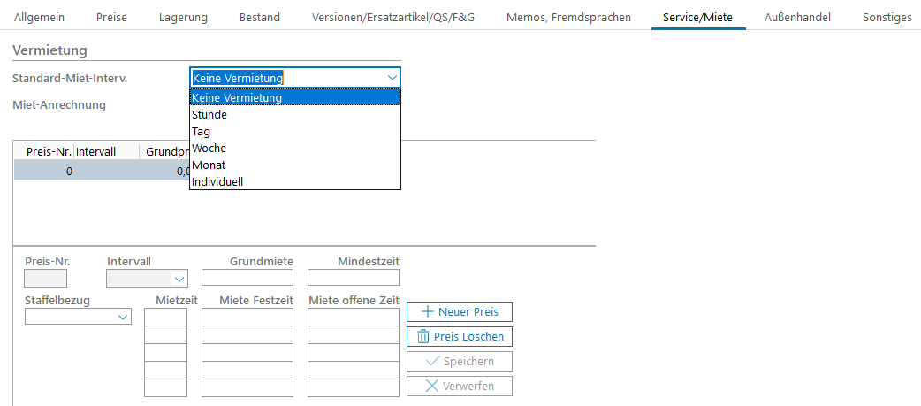The width and height of the screenshot is (921, 406).
Task: Open the Preise tab
Action: click(111, 17)
